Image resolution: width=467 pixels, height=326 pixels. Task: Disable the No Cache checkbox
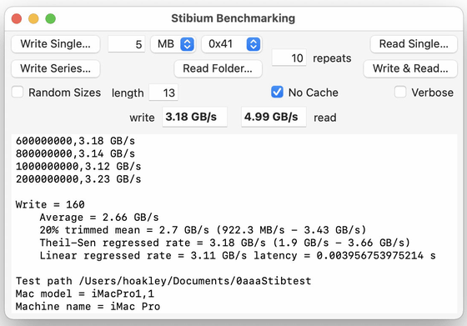pos(277,92)
